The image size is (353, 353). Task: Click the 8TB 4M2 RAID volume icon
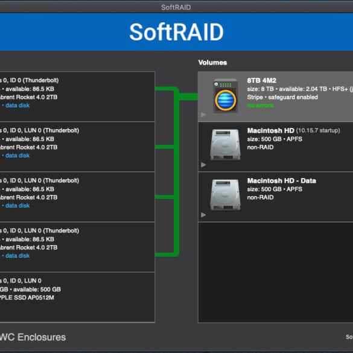(x=225, y=96)
